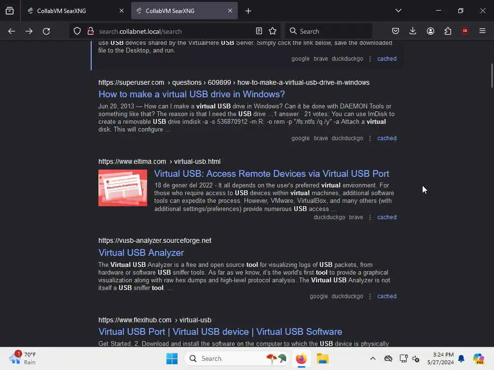Screen dimensions: 494x370
Task: Show hidden system tray icons
Action: click(373, 358)
